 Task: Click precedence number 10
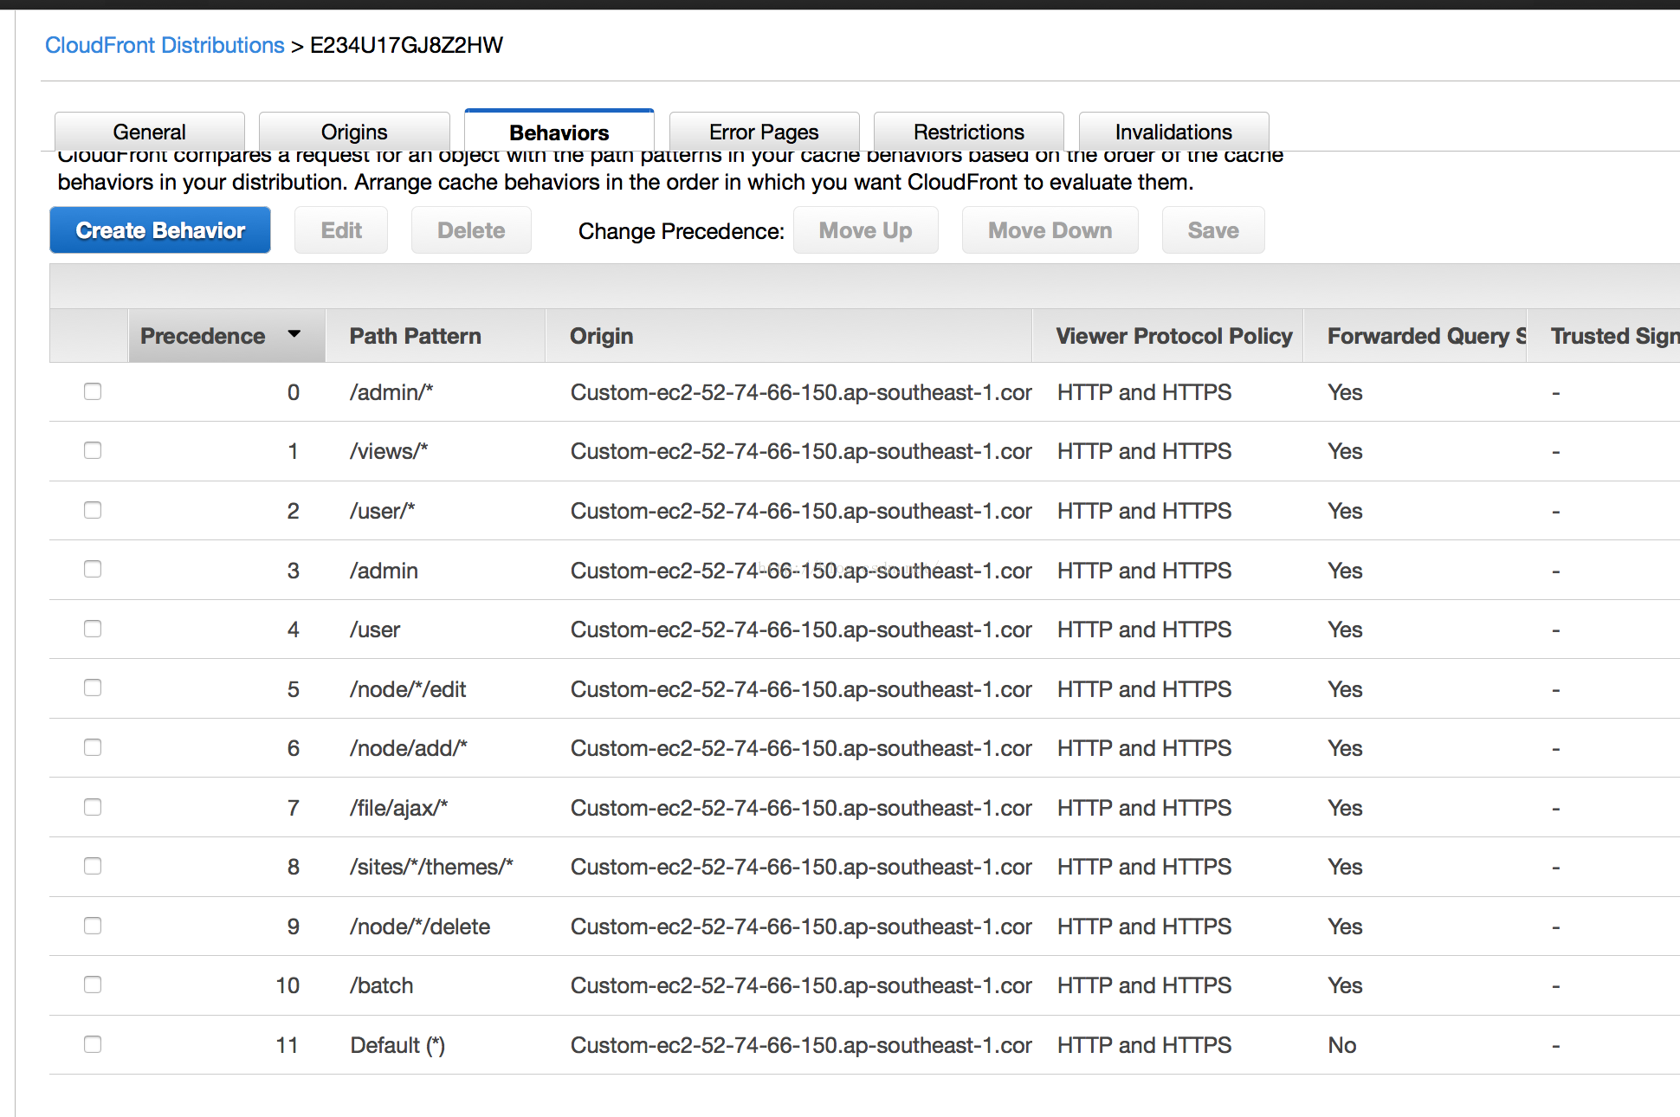288,985
